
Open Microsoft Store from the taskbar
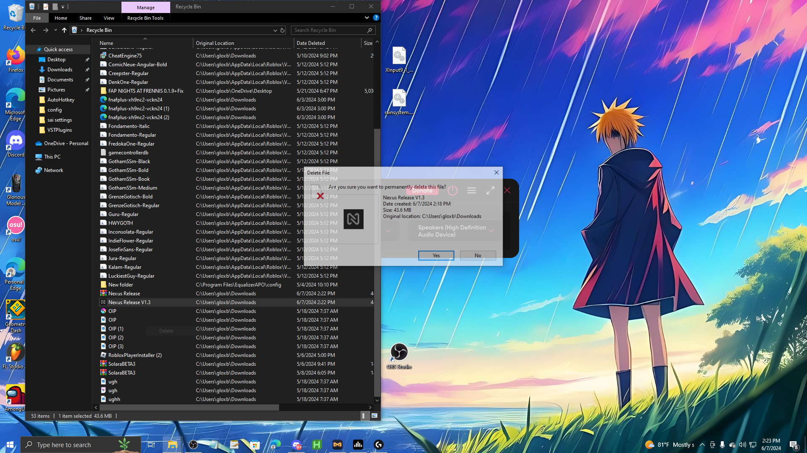pos(255,445)
